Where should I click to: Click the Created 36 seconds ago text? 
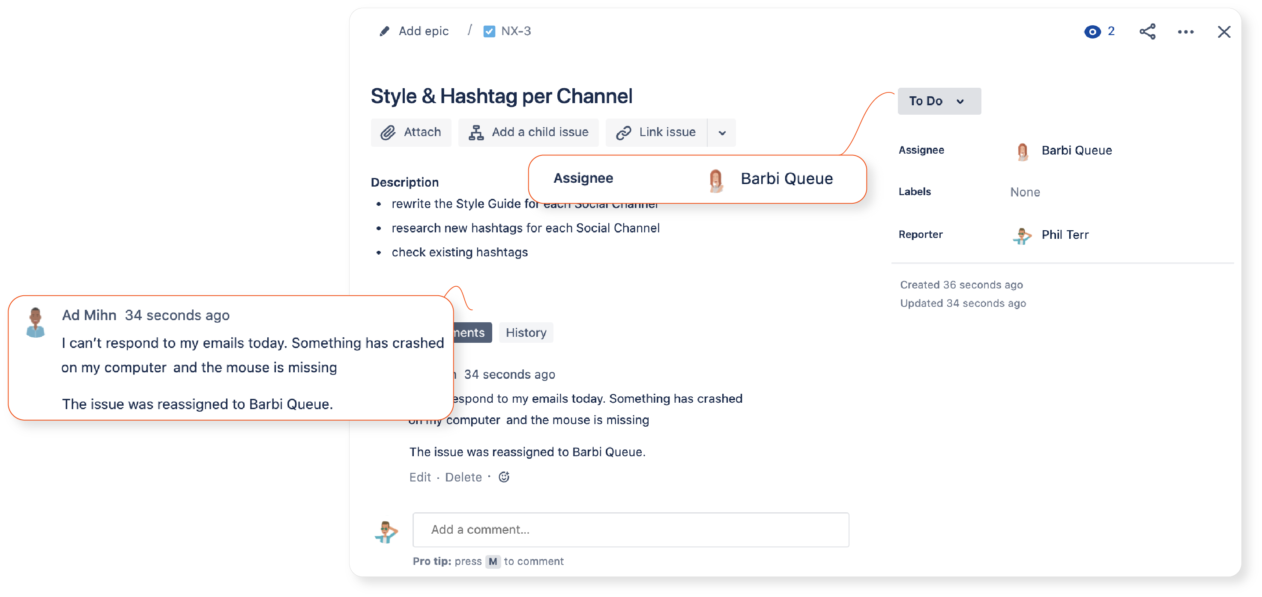point(961,285)
